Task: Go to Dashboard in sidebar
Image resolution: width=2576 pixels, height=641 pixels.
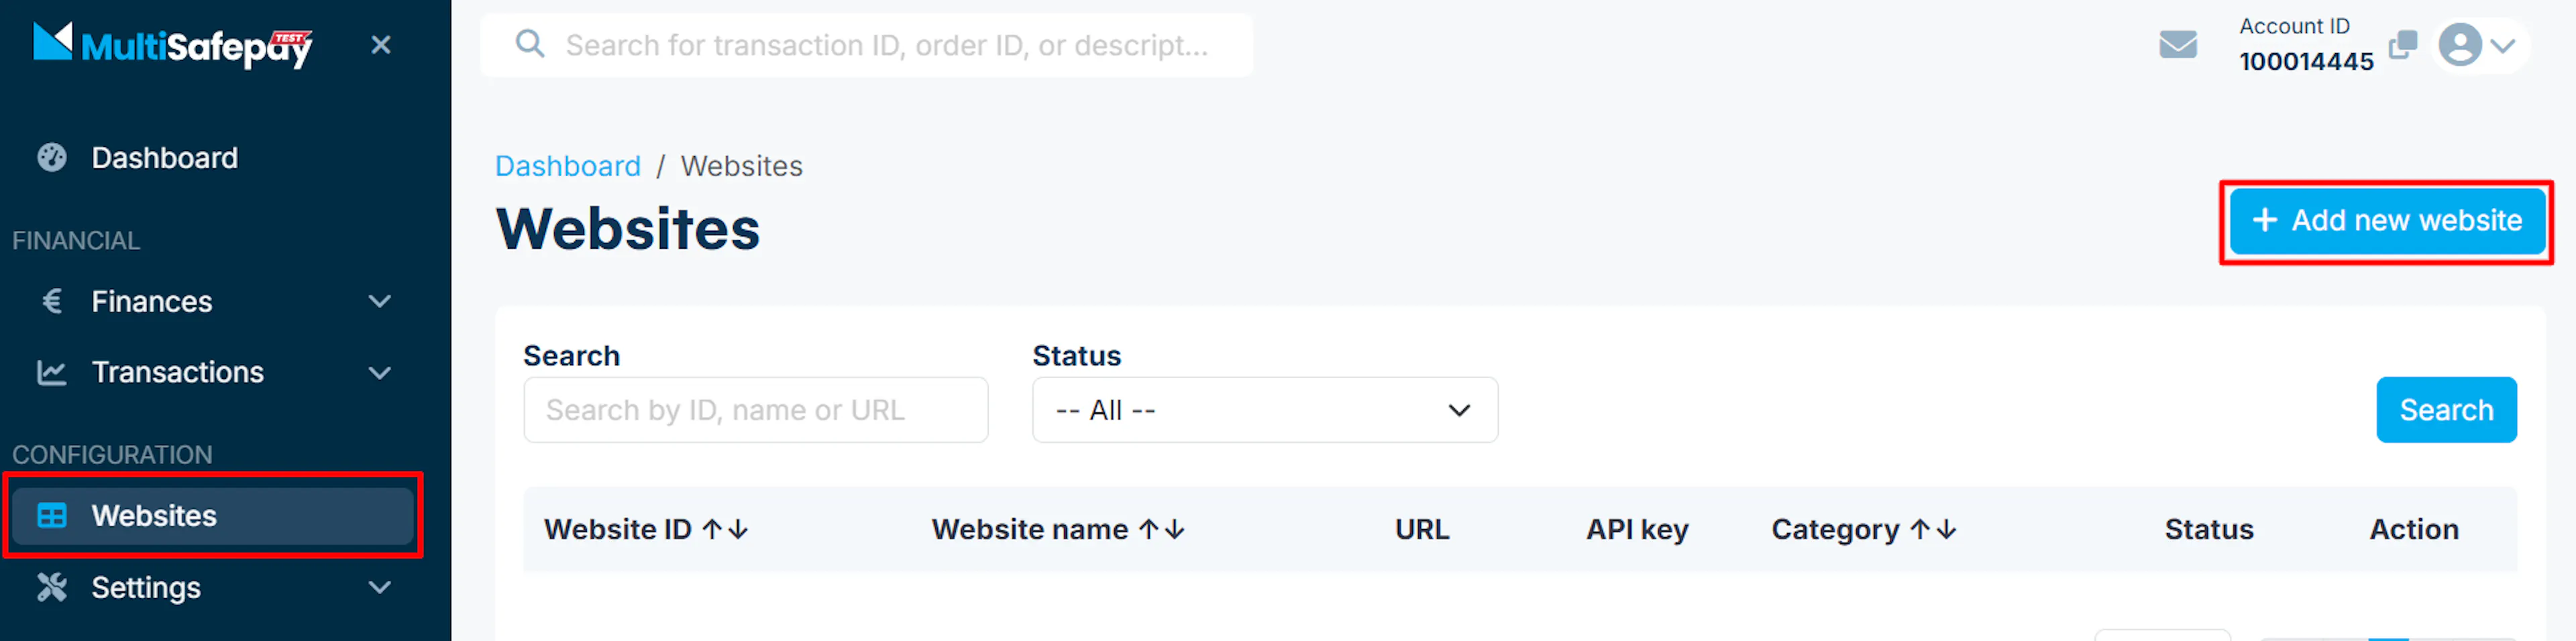Action: [164, 158]
